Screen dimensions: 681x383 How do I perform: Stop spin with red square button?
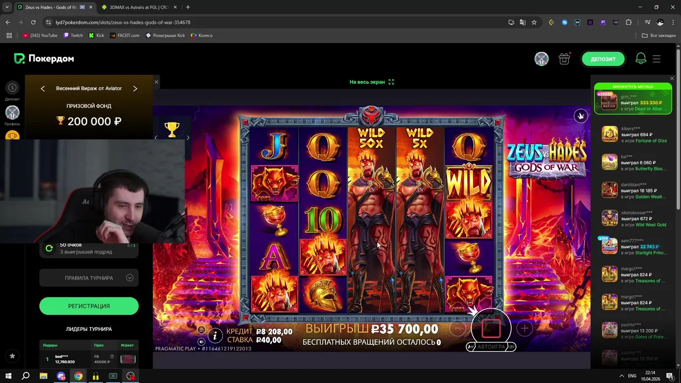pyautogui.click(x=491, y=329)
